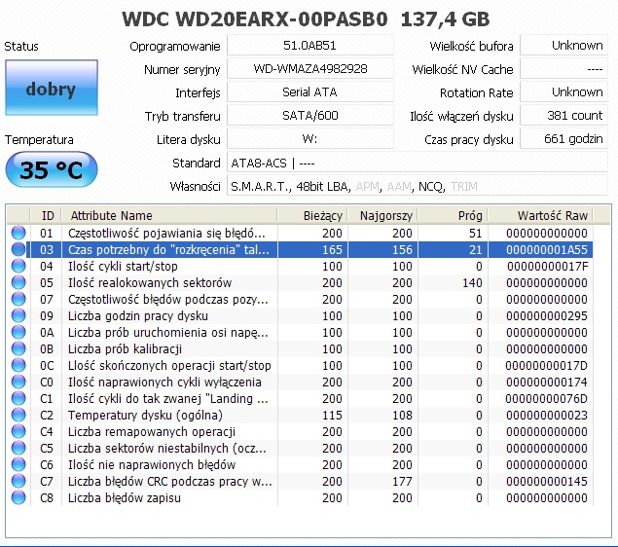Click the Serial ATA interface field
The height and width of the screenshot is (547, 618).
(x=310, y=91)
